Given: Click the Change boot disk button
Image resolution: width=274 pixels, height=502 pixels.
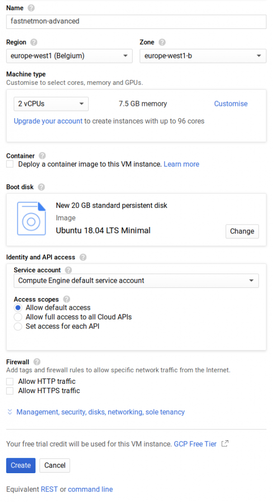Looking at the screenshot, I should pos(242,231).
